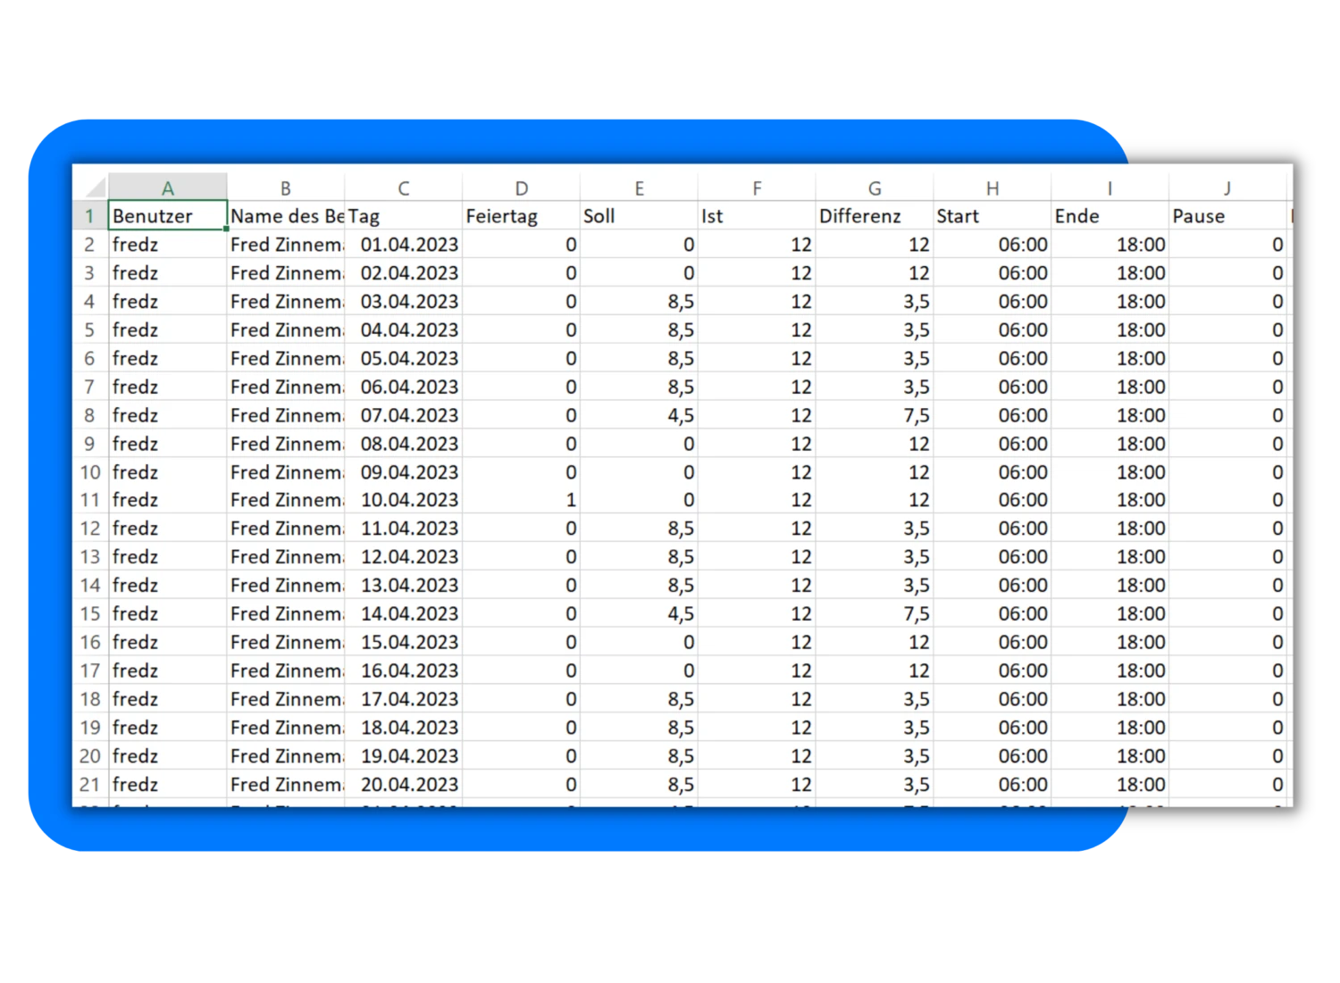Click the Soll value 4,5 in row 8
The width and height of the screenshot is (1340, 983).
639,415
